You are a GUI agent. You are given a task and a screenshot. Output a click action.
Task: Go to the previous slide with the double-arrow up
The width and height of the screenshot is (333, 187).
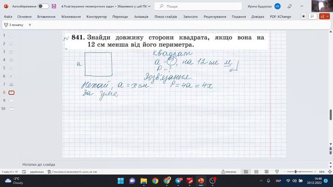pyautogui.click(x=331, y=149)
